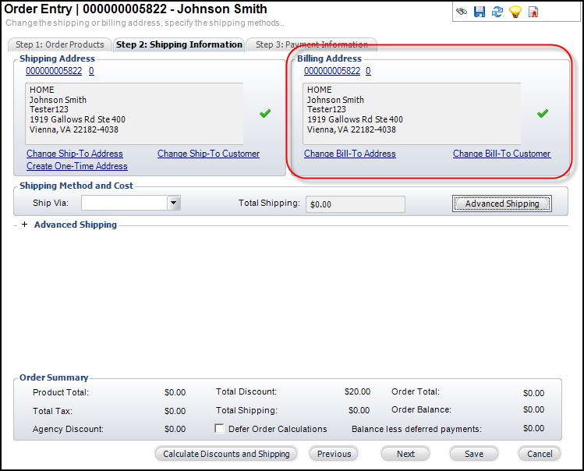Click the certificate document icon
This screenshot has width=584, height=471.
pyautogui.click(x=533, y=12)
